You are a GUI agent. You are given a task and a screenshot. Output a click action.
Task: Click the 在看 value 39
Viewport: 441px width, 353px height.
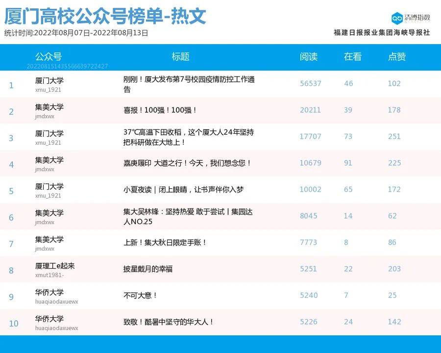pyautogui.click(x=348, y=110)
